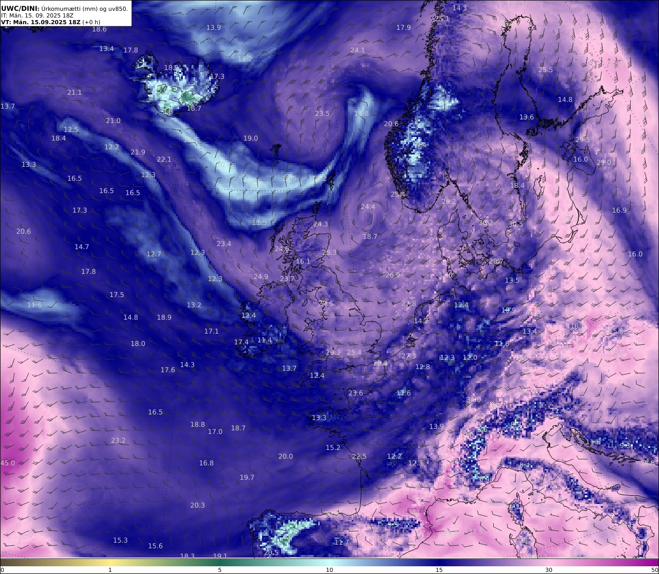Click the 23.6 value label
The image size is (659, 574).
click(355, 393)
